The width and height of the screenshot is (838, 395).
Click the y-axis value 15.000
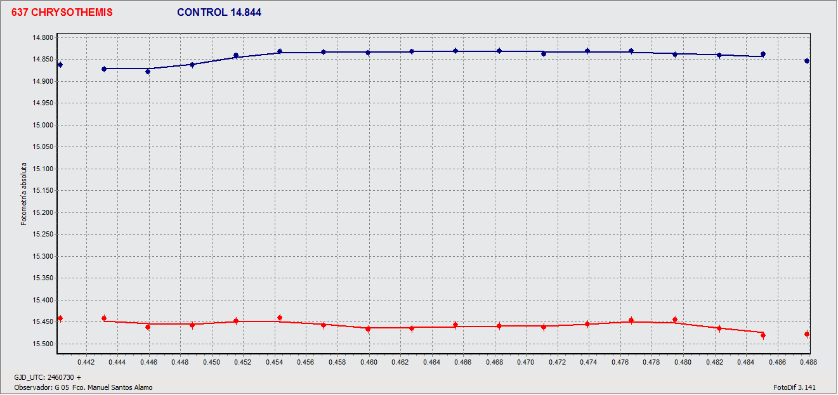pos(42,126)
